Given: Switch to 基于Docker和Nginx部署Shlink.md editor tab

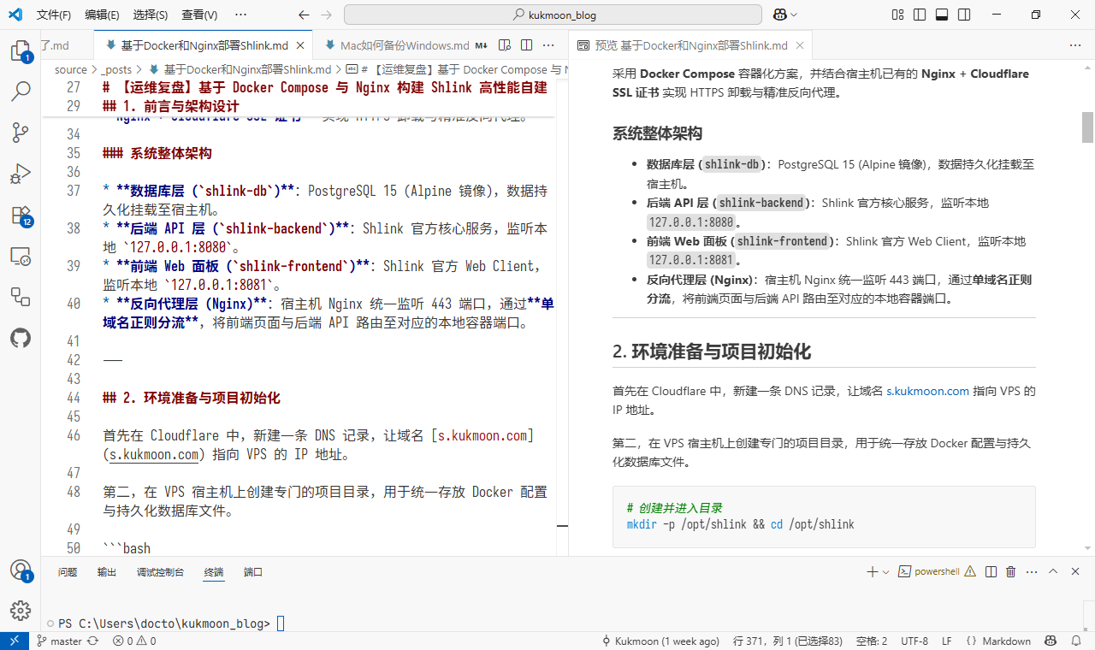Looking at the screenshot, I should click(204, 45).
